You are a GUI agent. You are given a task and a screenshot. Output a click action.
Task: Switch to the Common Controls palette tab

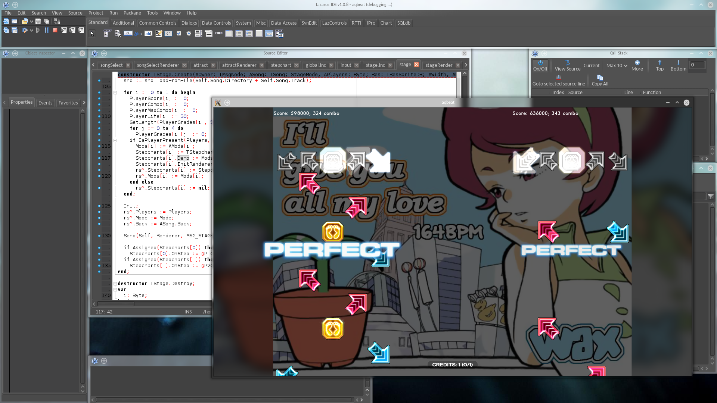coord(158,23)
